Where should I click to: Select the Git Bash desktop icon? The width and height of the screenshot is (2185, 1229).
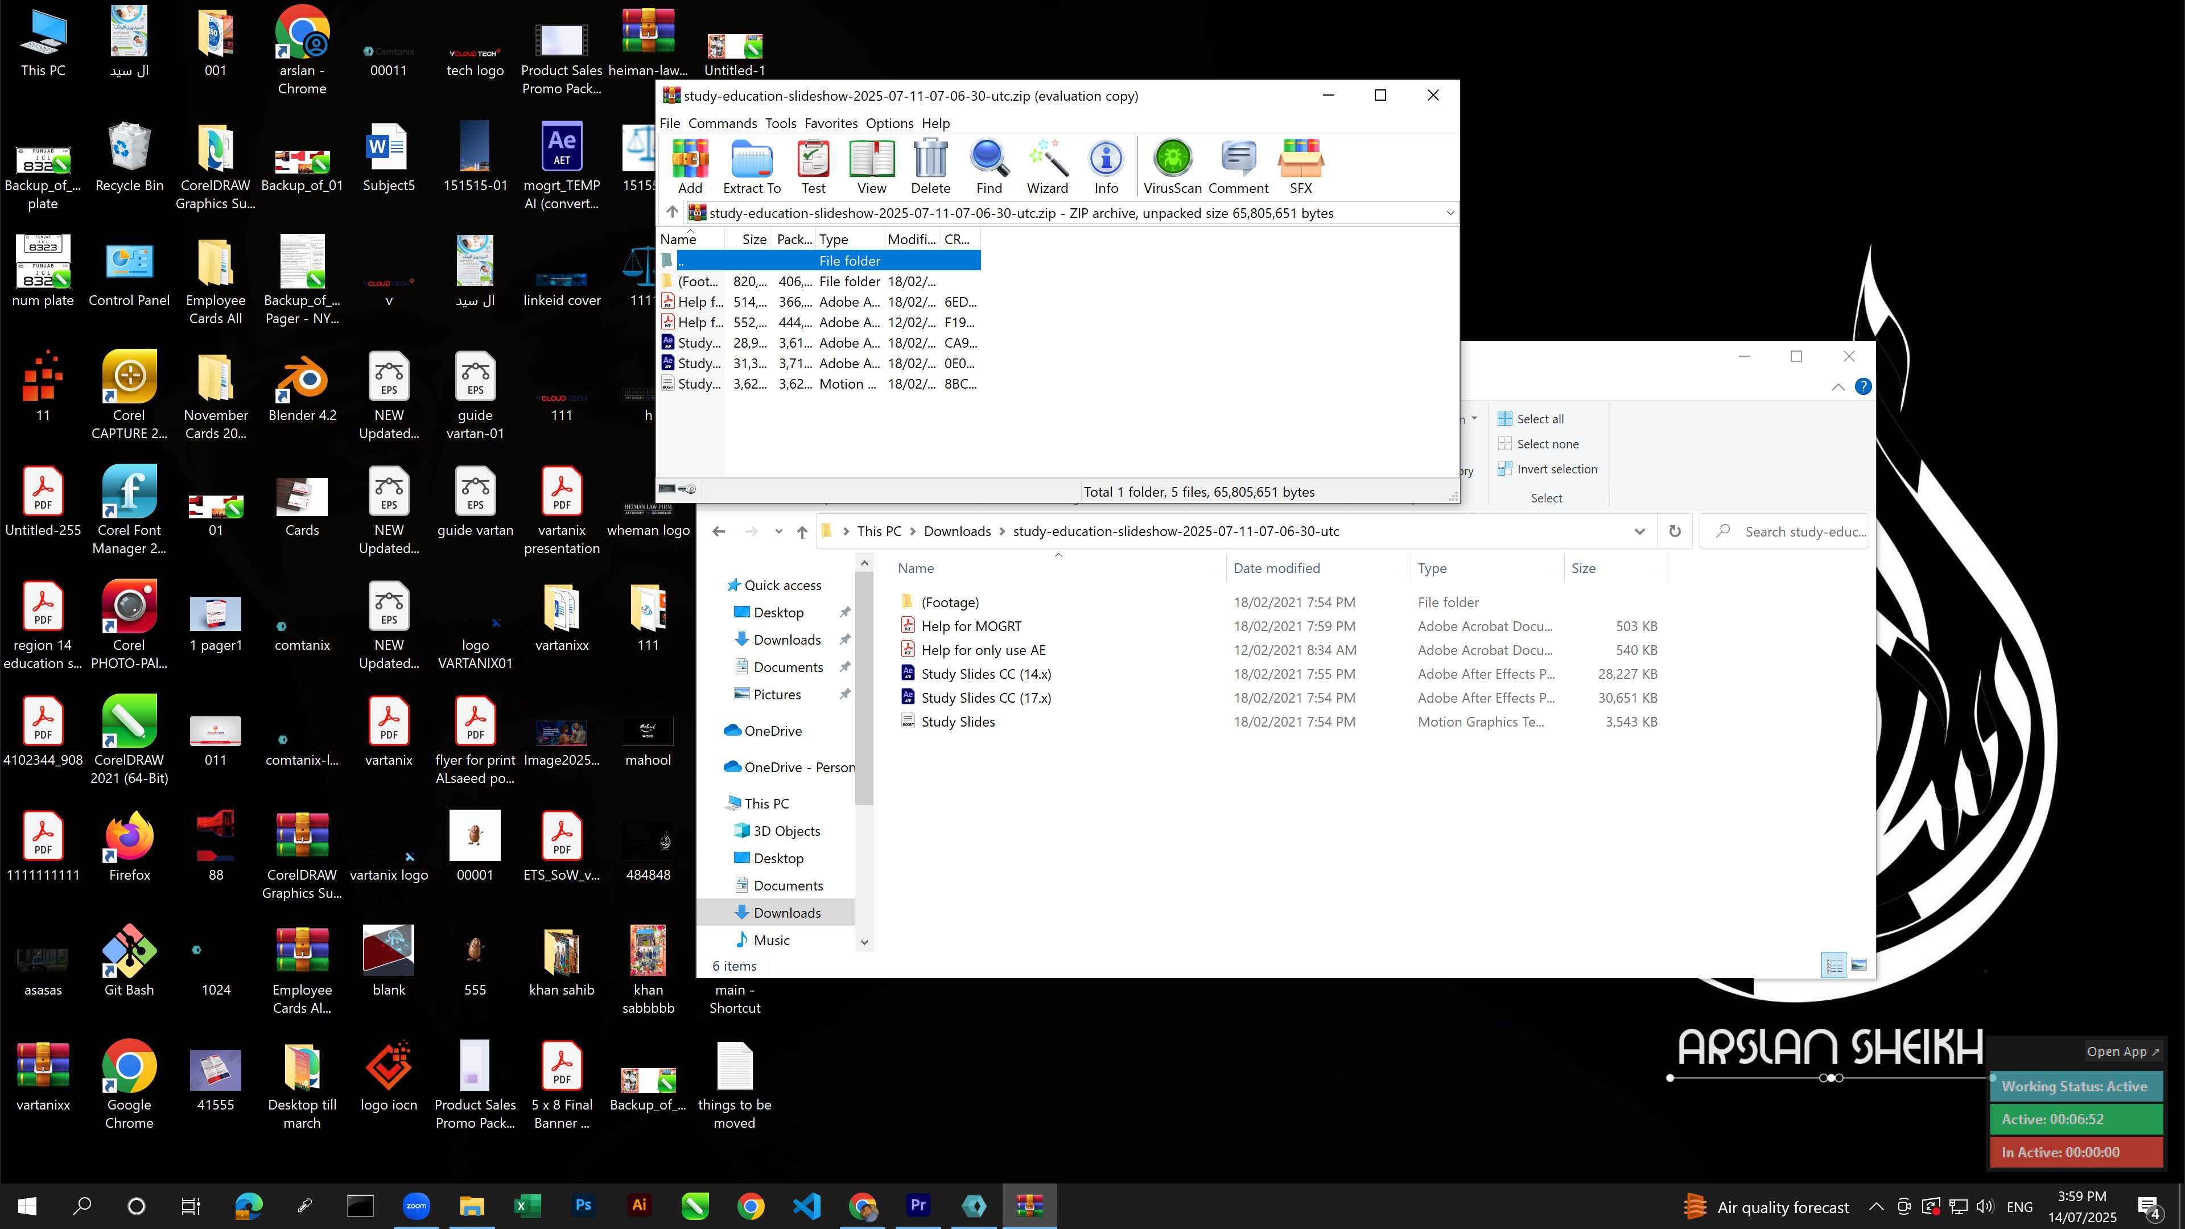(129, 961)
